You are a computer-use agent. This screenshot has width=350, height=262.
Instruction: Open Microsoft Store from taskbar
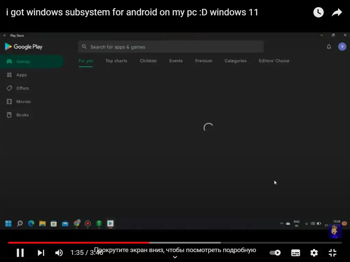pos(54,223)
